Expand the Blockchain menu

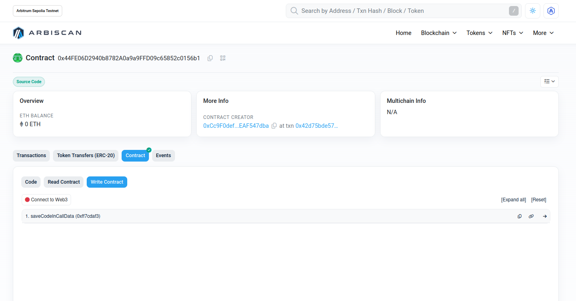click(439, 33)
